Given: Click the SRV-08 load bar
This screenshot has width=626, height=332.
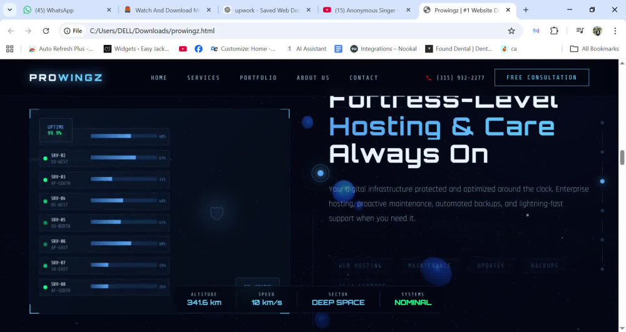Looking at the screenshot, I should click(x=124, y=286).
